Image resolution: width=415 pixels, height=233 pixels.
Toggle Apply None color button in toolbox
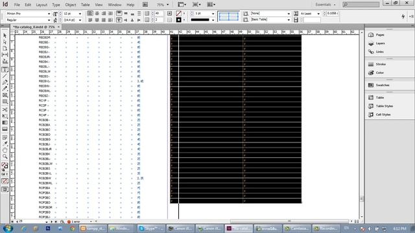tap(5, 181)
